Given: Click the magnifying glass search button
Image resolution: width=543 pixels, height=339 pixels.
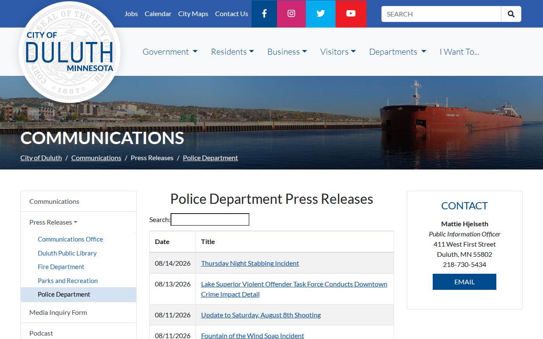Looking at the screenshot, I should (511, 14).
